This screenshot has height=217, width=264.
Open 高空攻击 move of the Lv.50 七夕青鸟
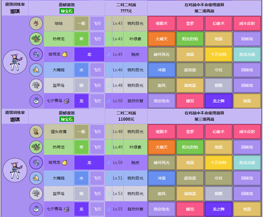click(162, 101)
